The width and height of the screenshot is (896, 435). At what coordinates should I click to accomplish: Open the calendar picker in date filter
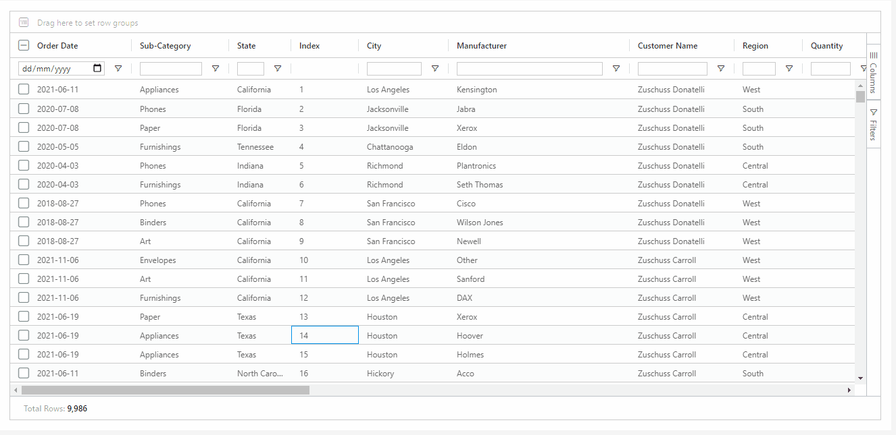coord(97,68)
